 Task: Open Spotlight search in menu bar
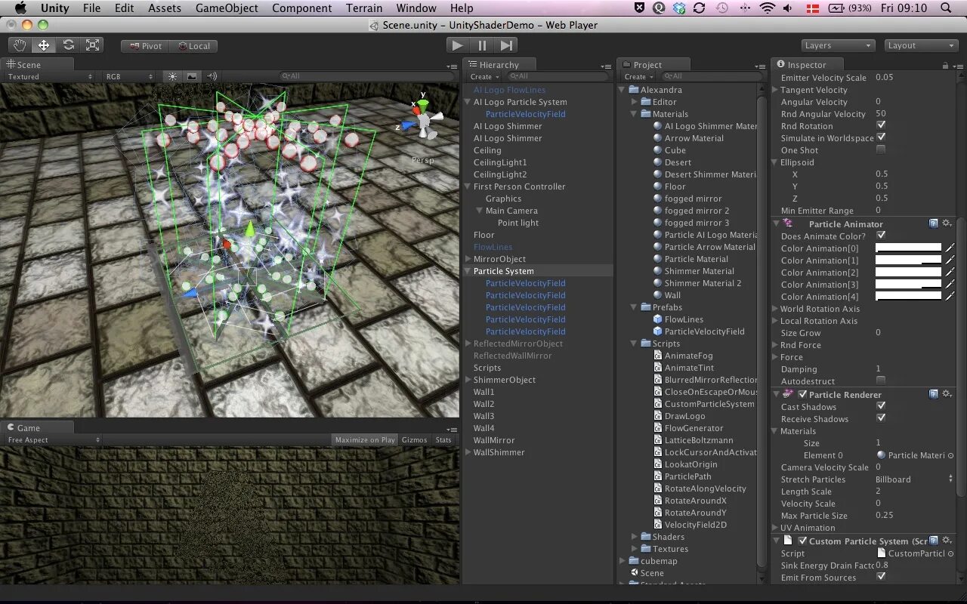pyautogui.click(x=946, y=8)
